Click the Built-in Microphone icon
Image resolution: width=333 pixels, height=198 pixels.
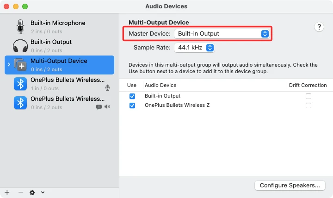pyautogui.click(x=20, y=27)
